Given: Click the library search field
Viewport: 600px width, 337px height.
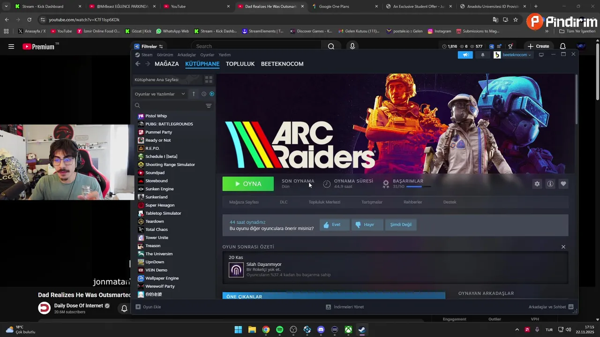Looking at the screenshot, I should (x=169, y=106).
